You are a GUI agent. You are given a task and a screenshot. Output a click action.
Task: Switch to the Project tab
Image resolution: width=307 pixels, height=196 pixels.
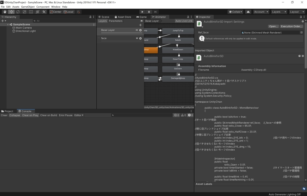(x=7, y=111)
